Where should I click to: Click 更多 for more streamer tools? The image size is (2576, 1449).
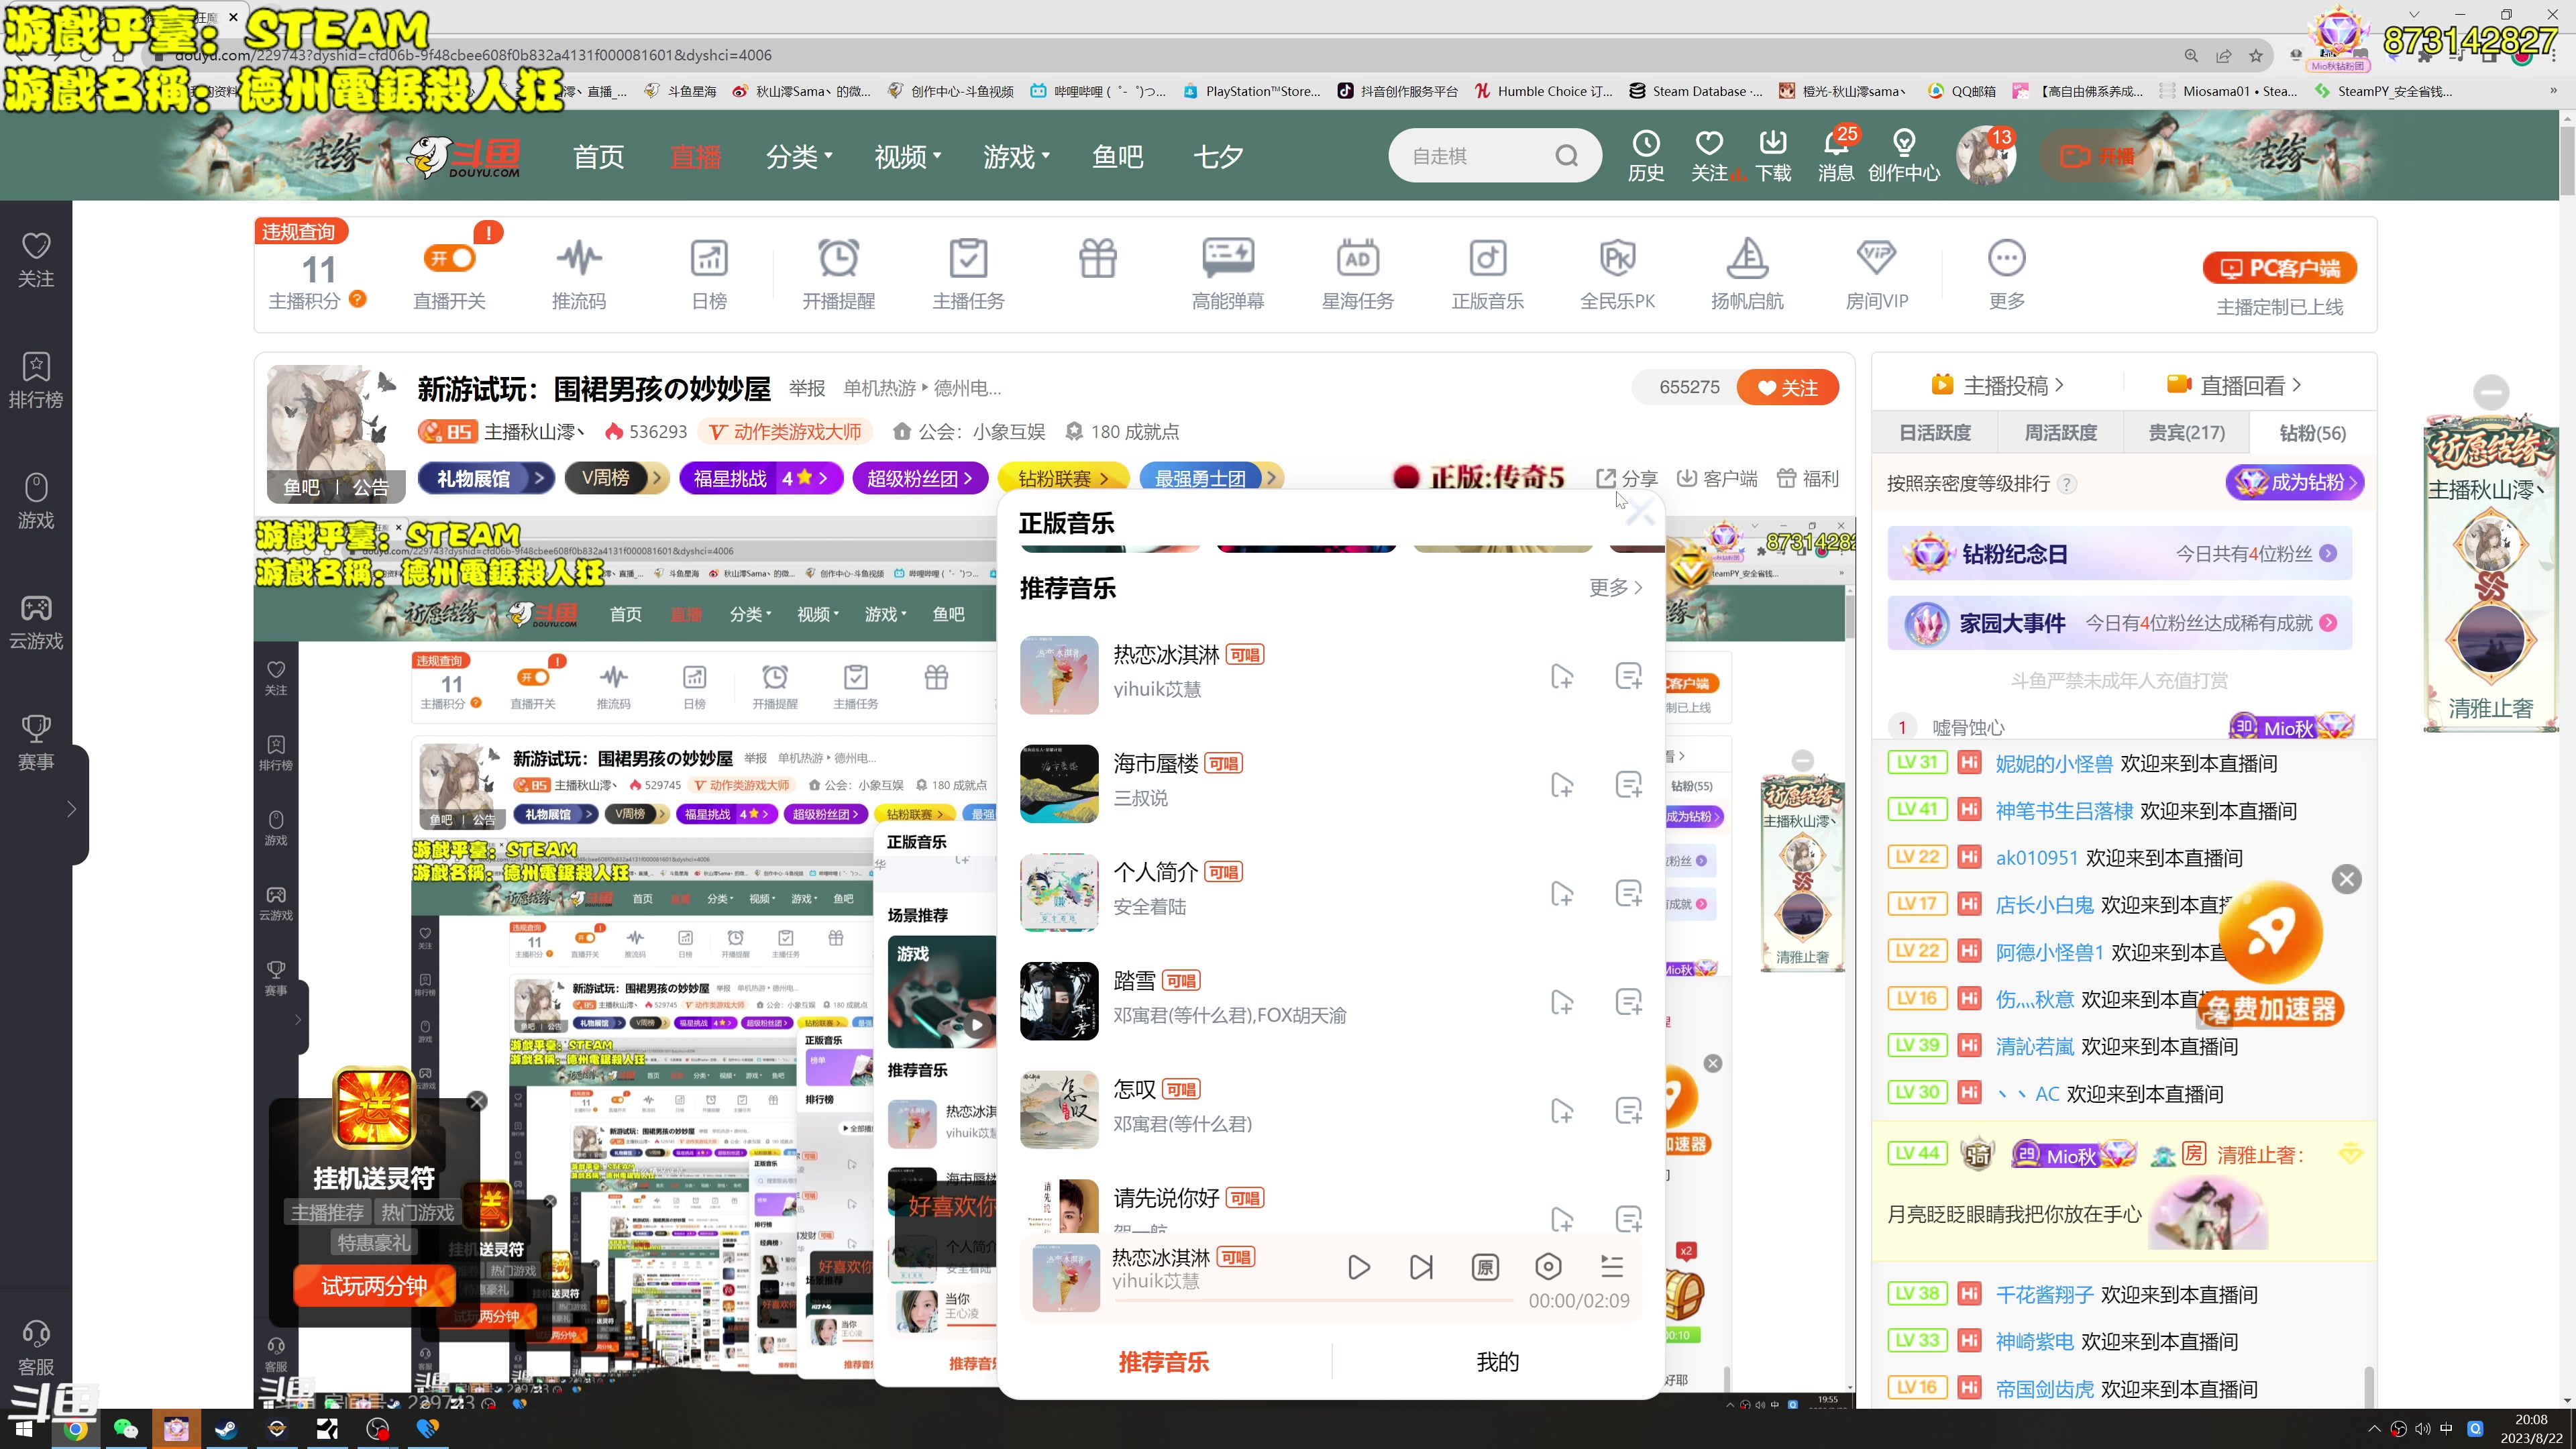pyautogui.click(x=2006, y=274)
